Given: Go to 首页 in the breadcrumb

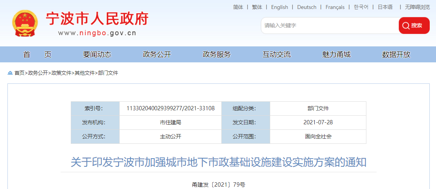Looking at the screenshot, I should click(x=20, y=73).
